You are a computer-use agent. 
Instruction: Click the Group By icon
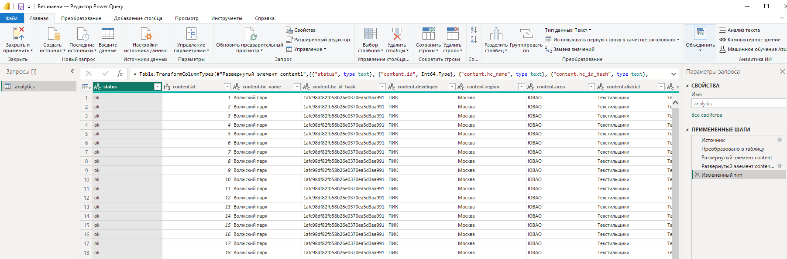526,34
